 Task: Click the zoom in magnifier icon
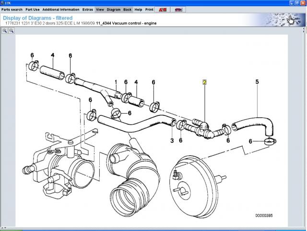(x=5, y=30)
